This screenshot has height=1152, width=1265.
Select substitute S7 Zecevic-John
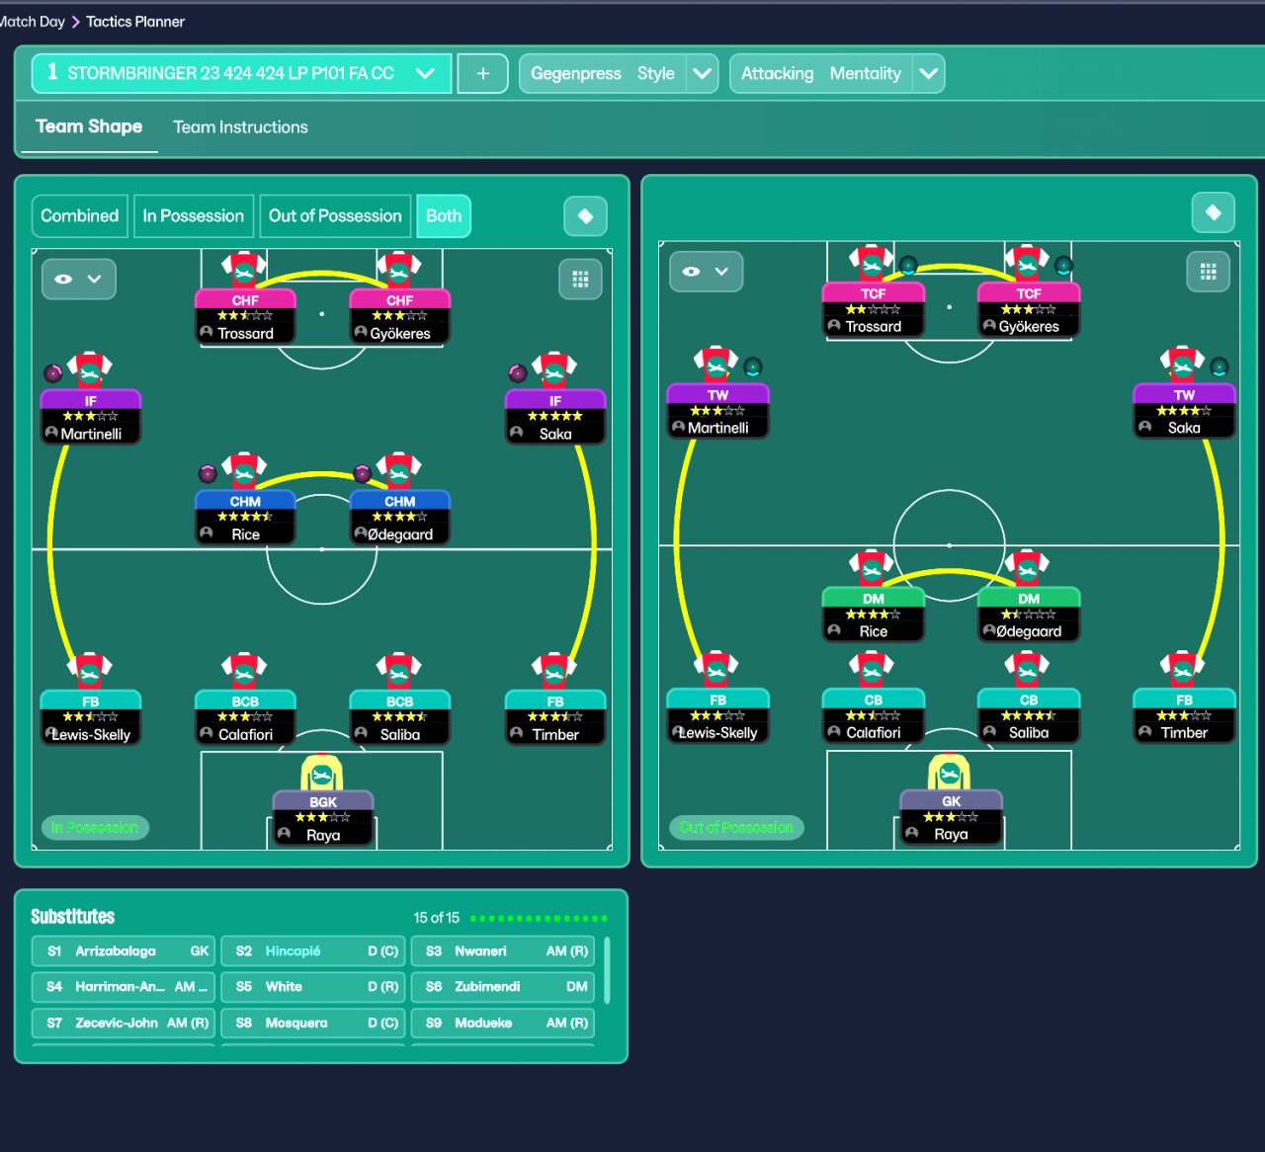pos(124,1024)
